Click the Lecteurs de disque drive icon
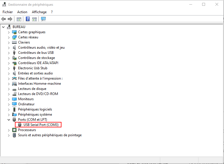 [14, 89]
